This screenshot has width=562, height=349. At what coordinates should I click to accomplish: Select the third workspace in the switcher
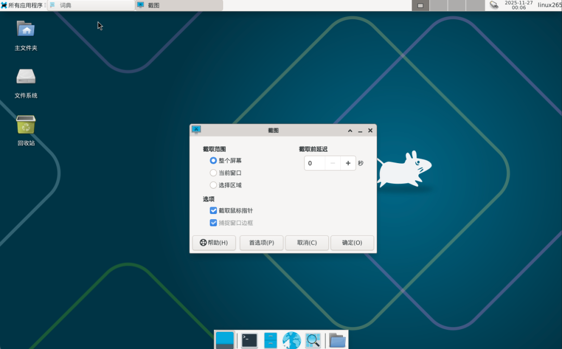[457, 5]
